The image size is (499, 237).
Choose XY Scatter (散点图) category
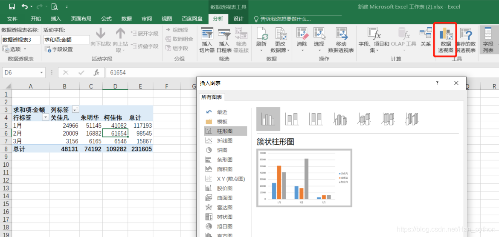pos(225,179)
